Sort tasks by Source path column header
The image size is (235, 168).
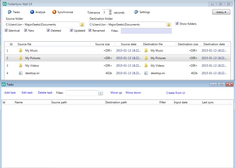point(78,102)
